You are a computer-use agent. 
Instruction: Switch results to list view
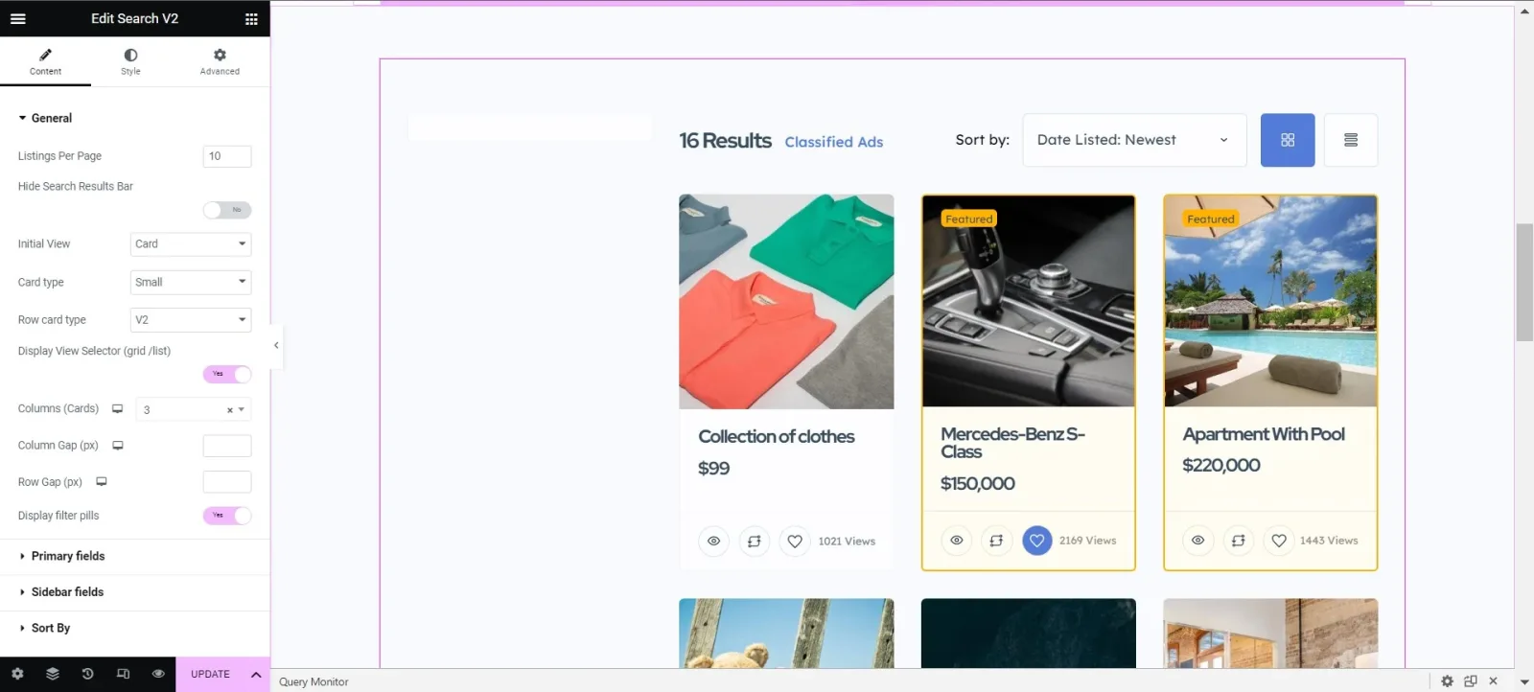pyautogui.click(x=1351, y=140)
